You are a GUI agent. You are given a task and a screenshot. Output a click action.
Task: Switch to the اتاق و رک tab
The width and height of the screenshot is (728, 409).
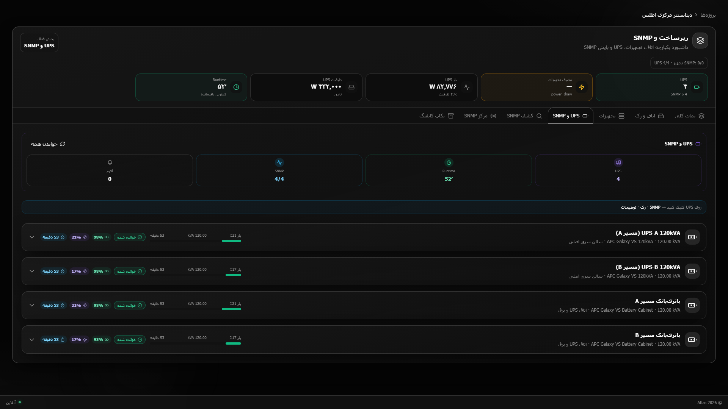[x=650, y=116]
